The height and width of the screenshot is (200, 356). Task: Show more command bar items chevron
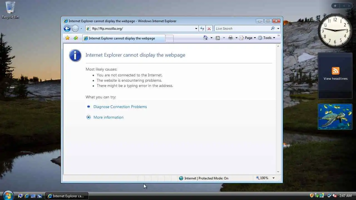point(278,36)
